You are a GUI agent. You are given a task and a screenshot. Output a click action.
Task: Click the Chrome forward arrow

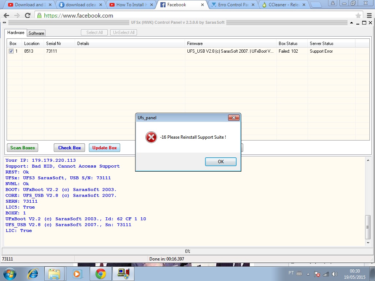pos(17,15)
